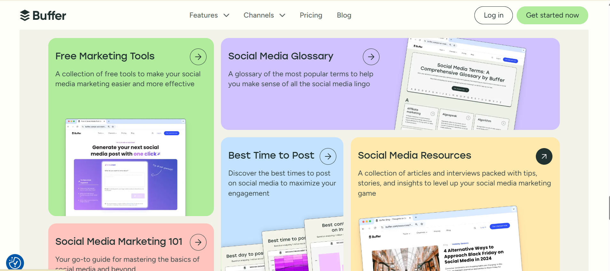Open the Channels menu label

[x=259, y=15]
